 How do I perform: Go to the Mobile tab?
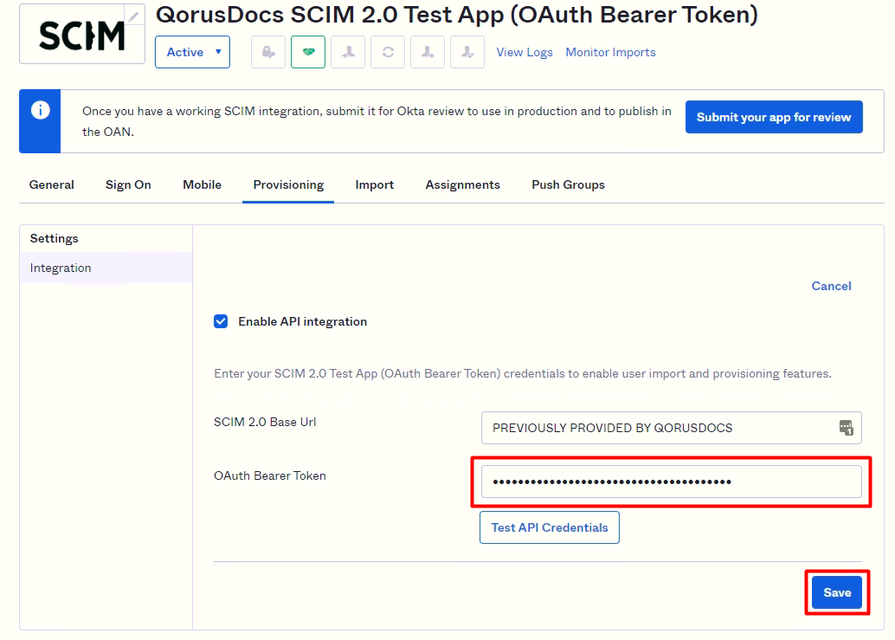(x=202, y=185)
